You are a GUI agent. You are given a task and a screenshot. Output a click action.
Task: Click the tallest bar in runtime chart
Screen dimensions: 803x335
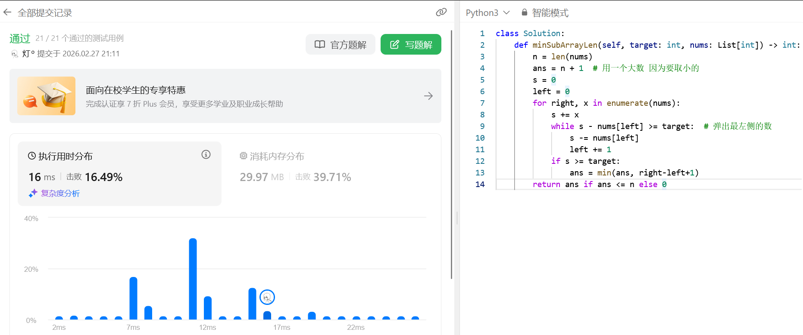click(193, 279)
